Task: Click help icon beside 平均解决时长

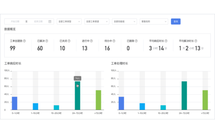Action: 196,41
